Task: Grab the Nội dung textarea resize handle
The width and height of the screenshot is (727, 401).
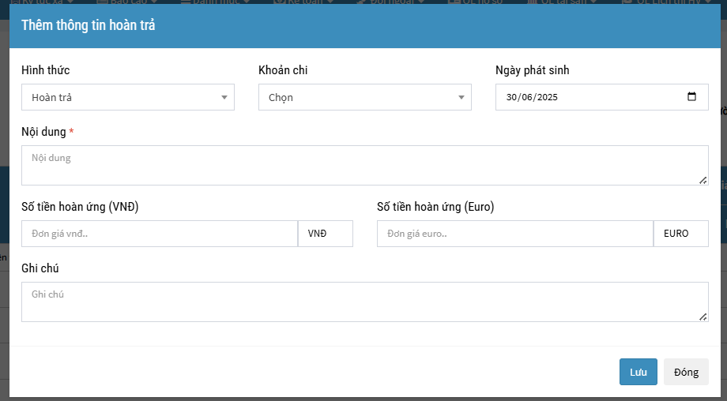Action: pos(703,180)
